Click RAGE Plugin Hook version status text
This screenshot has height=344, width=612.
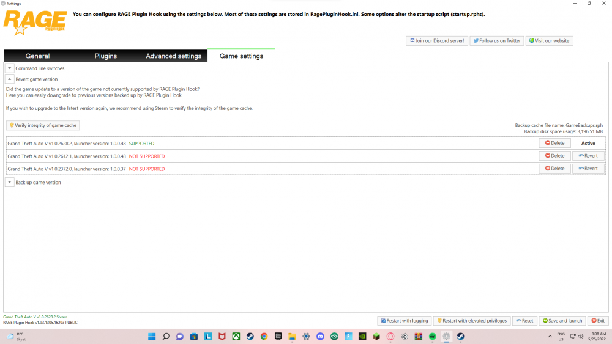[x=40, y=323]
